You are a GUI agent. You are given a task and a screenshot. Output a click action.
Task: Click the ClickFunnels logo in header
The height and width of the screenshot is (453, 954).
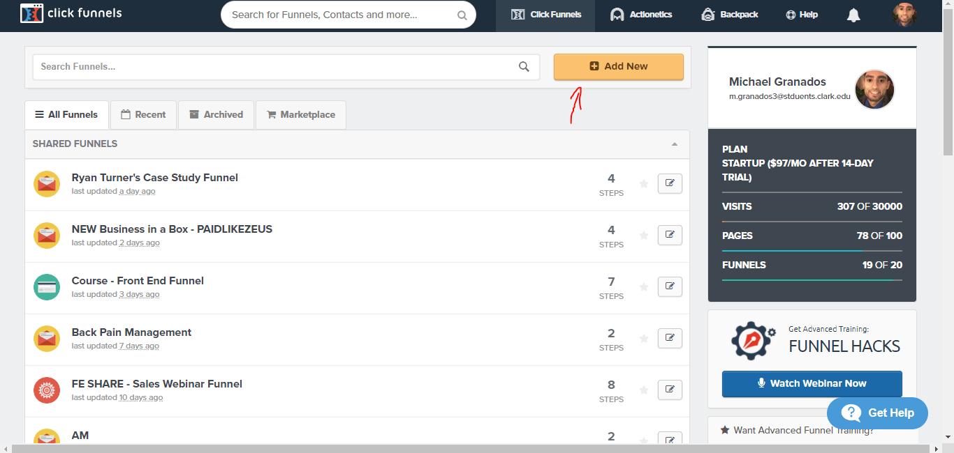71,14
